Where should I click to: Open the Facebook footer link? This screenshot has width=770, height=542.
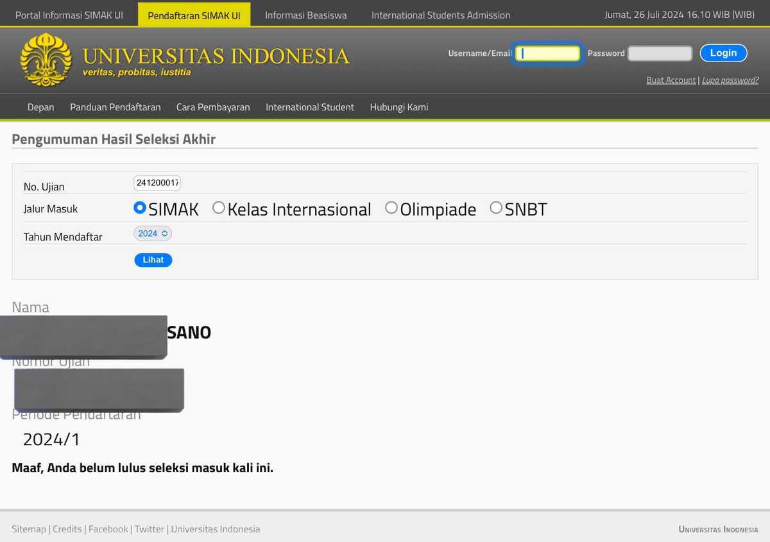tap(108, 529)
